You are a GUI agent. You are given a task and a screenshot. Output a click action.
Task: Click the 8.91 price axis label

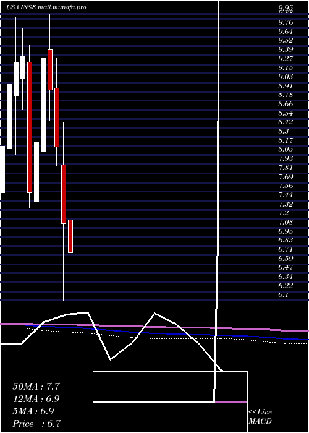tap(286, 86)
